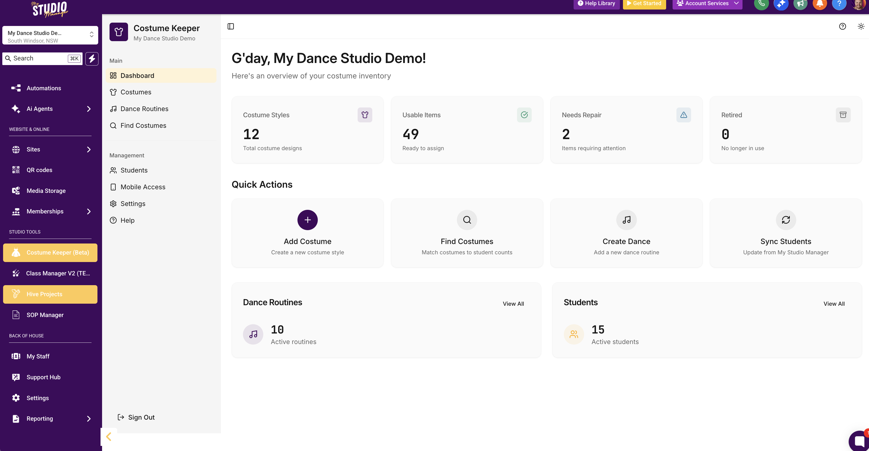Open Dance Routines in Costume Keeper menu
This screenshot has height=451, width=869.
pyautogui.click(x=144, y=109)
